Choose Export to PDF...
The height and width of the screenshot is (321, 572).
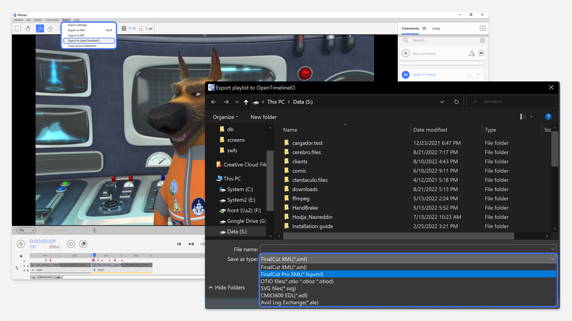[x=89, y=30]
